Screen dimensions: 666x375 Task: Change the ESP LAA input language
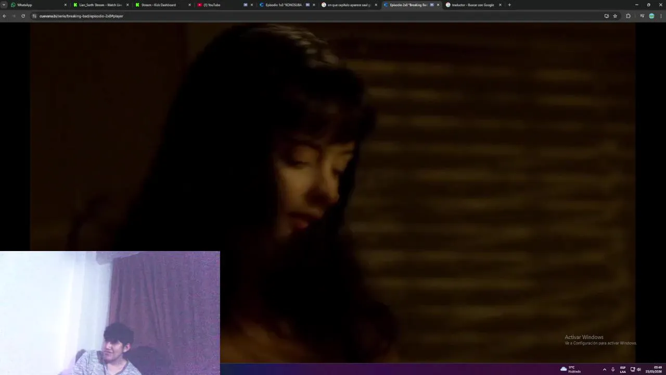[623, 369]
